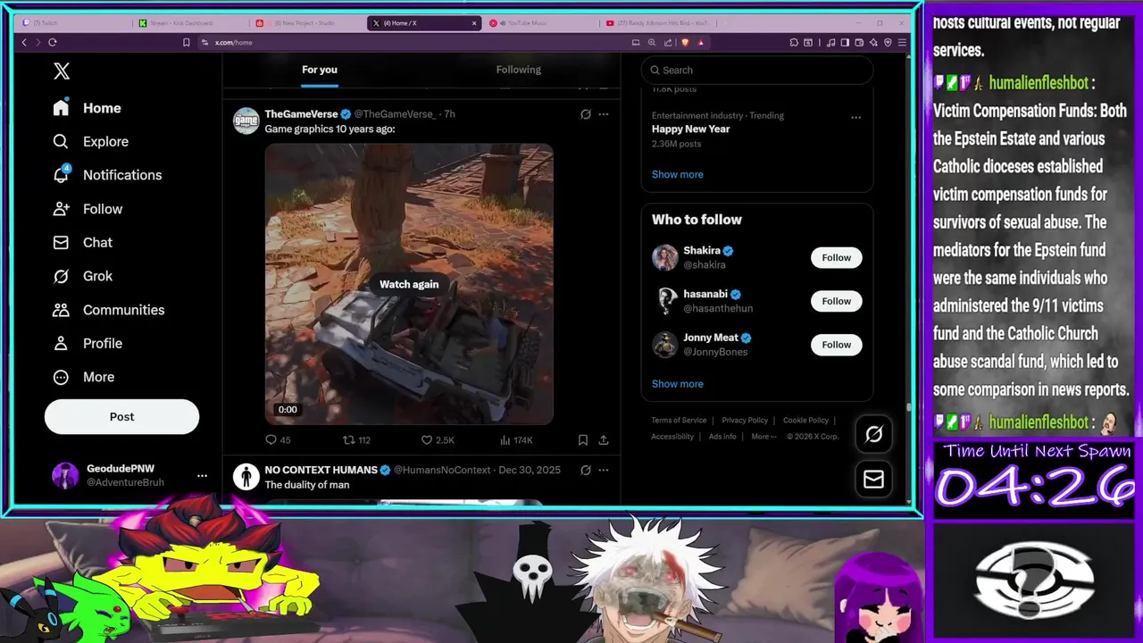Open Communities in the sidebar

pyautogui.click(x=107, y=310)
